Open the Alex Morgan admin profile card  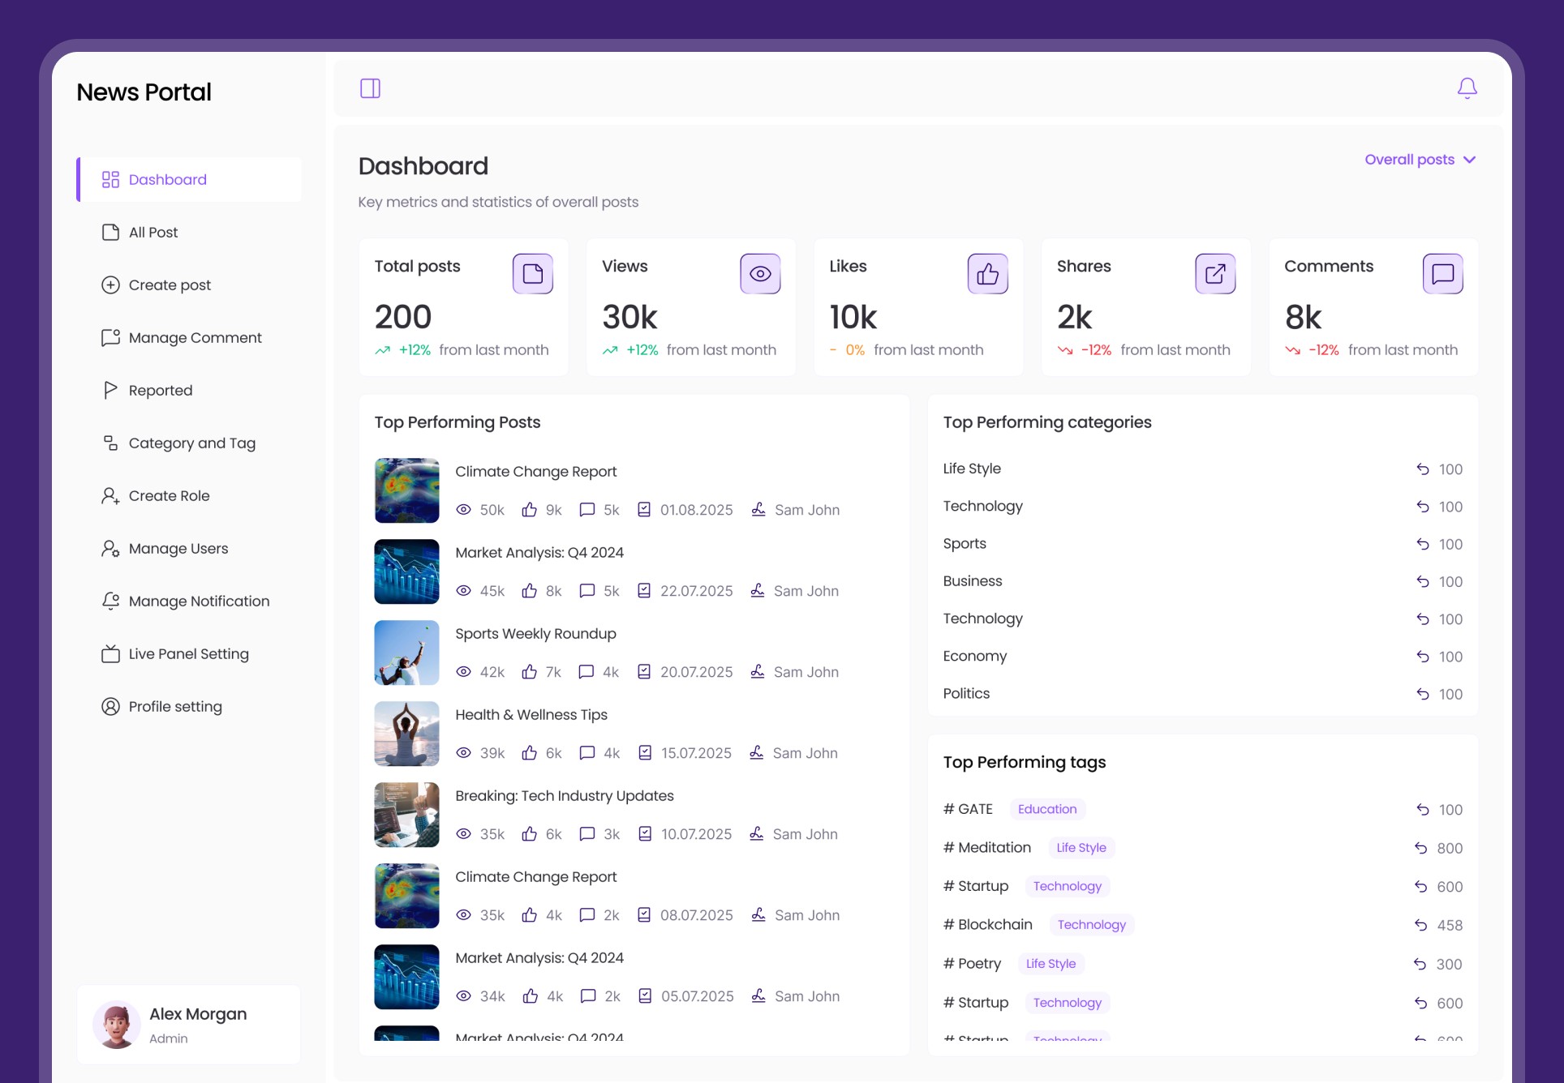coord(189,1024)
